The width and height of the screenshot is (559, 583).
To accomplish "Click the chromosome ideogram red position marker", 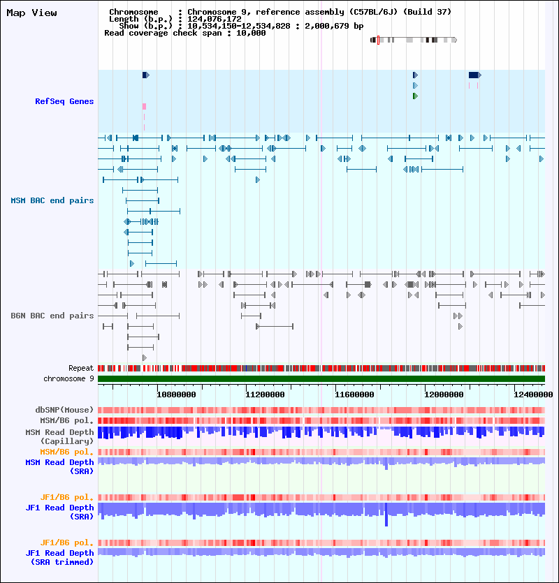I will [x=378, y=40].
